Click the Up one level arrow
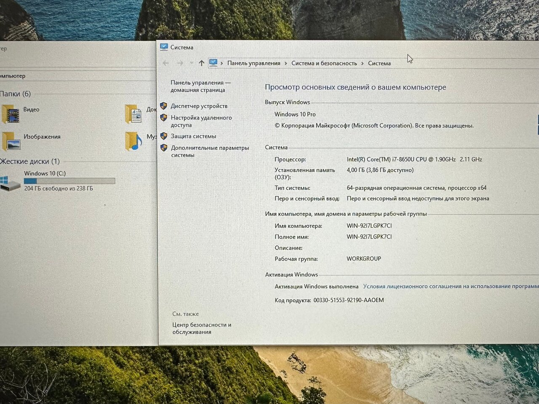 coord(202,63)
